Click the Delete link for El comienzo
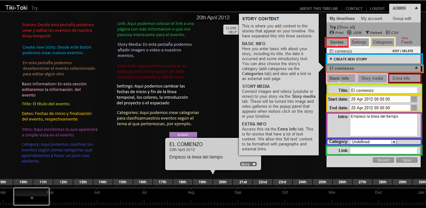426x208 pixels. click(x=407, y=51)
